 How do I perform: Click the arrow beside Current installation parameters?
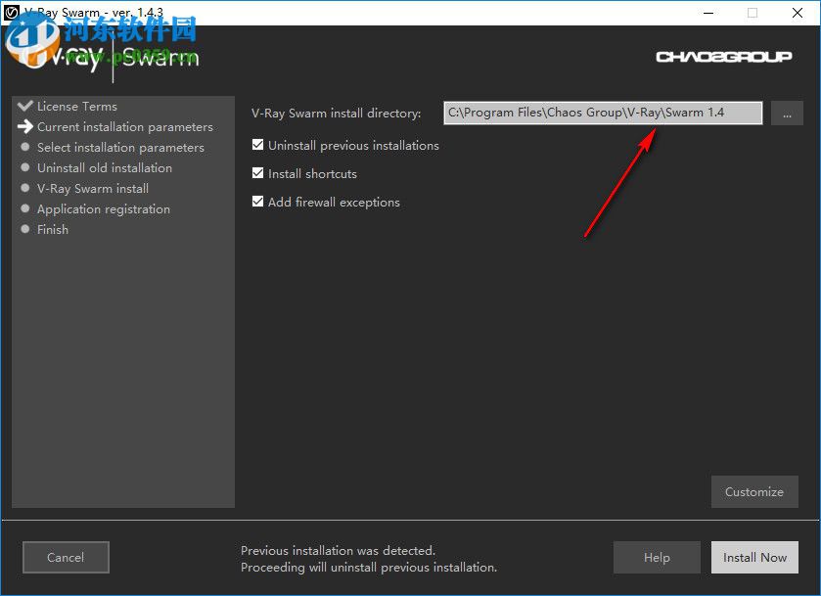tap(23, 126)
